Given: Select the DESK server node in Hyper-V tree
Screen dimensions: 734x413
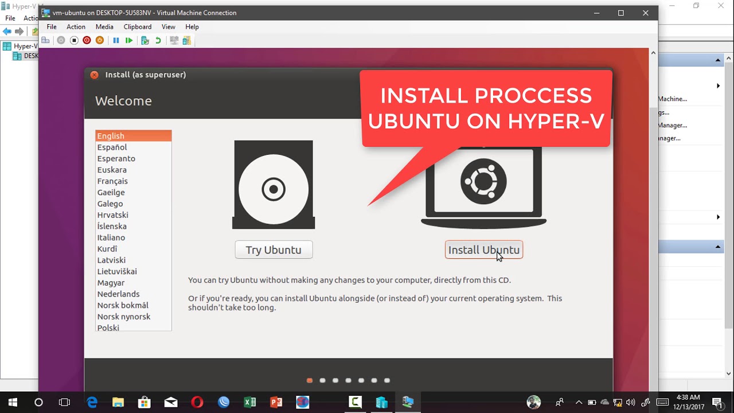Looking at the screenshot, I should [25, 56].
